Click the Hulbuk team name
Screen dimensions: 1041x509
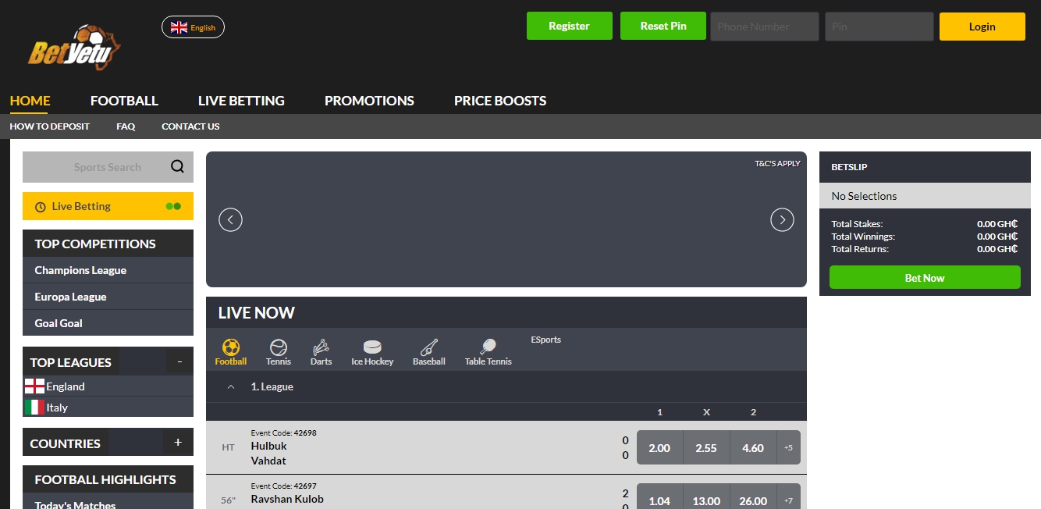268,446
